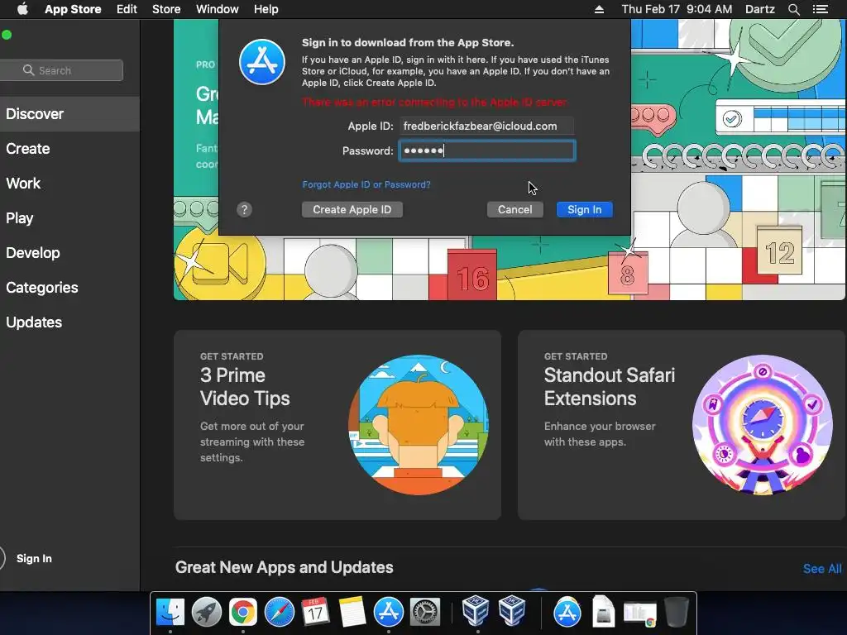Open the first VirtualBox Dock icon
Image resolution: width=847 pixels, height=635 pixels.
point(476,611)
